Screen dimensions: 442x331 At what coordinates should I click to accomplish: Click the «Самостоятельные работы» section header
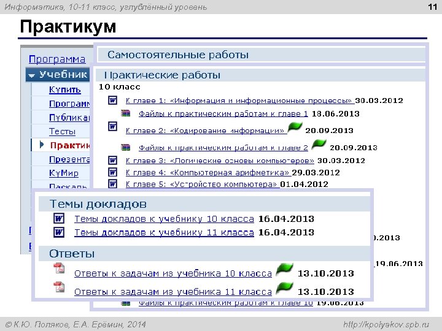261,55
